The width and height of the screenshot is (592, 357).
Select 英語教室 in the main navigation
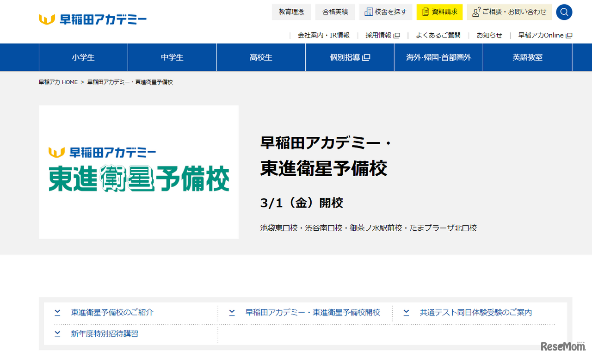pos(527,57)
